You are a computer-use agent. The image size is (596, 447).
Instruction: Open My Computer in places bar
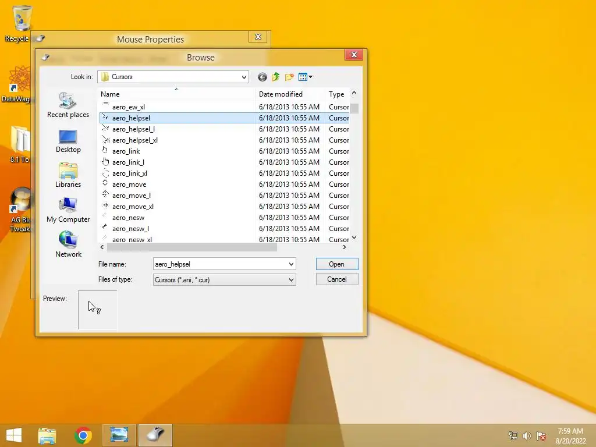tap(68, 211)
